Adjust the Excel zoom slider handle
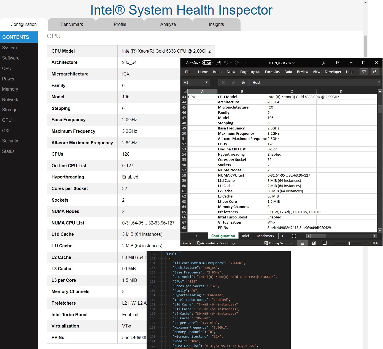The image size is (383, 349). (x=349, y=243)
